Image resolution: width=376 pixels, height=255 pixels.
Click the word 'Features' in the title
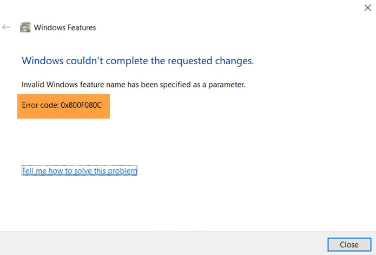coord(82,27)
